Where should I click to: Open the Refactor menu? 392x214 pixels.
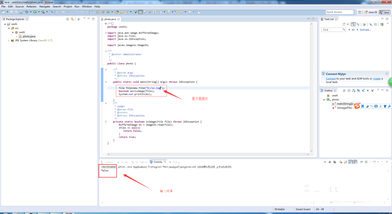pos(31,7)
